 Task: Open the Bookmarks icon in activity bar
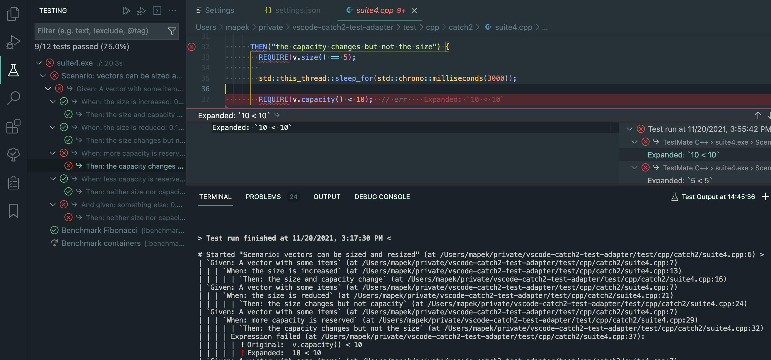click(13, 211)
